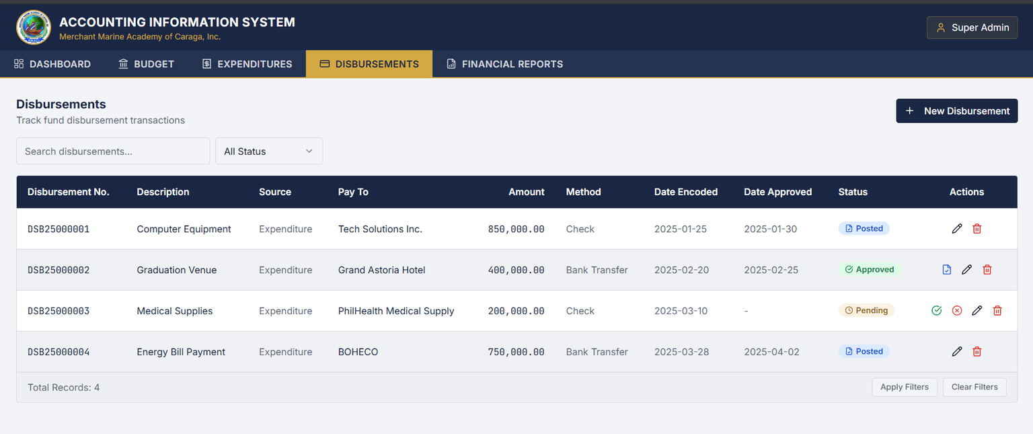Click the Approved status badge
This screenshot has width=1033, height=434.
tap(870, 270)
